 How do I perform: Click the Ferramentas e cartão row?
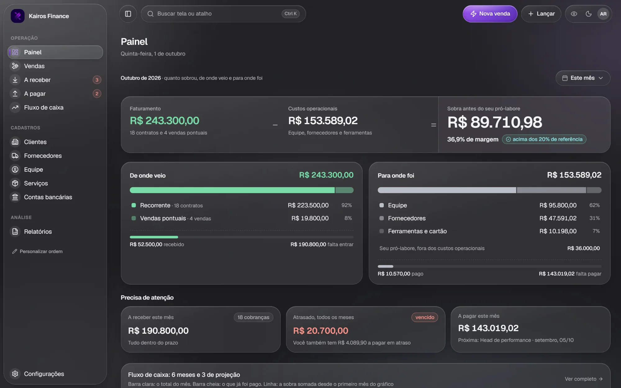(489, 231)
